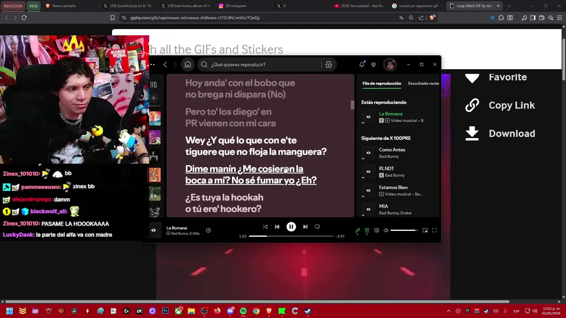Switch to Escuchado recientemente tab
The height and width of the screenshot is (318, 566).
coord(424,83)
